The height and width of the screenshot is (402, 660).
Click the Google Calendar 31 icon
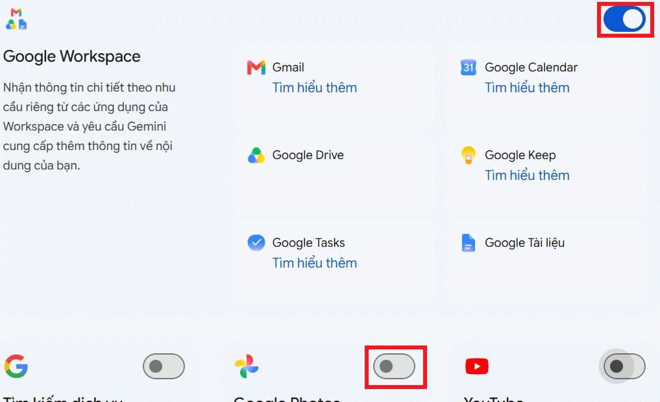click(469, 68)
